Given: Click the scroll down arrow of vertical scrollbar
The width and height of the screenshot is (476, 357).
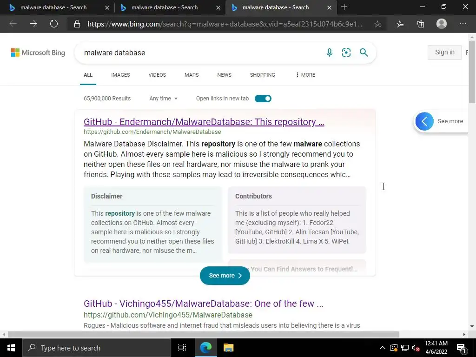Looking at the screenshot, I should pos(472,326).
